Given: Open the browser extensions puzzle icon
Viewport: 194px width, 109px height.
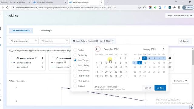Looking at the screenshot, I should tap(174, 8).
